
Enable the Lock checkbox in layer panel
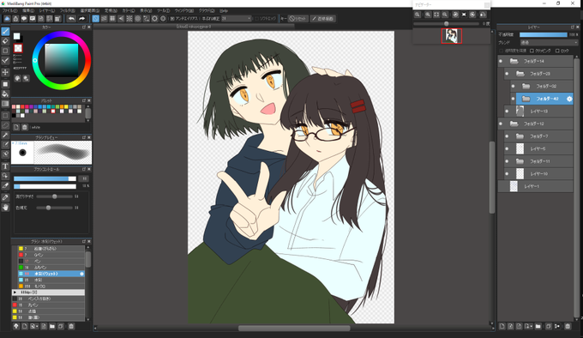pos(557,51)
